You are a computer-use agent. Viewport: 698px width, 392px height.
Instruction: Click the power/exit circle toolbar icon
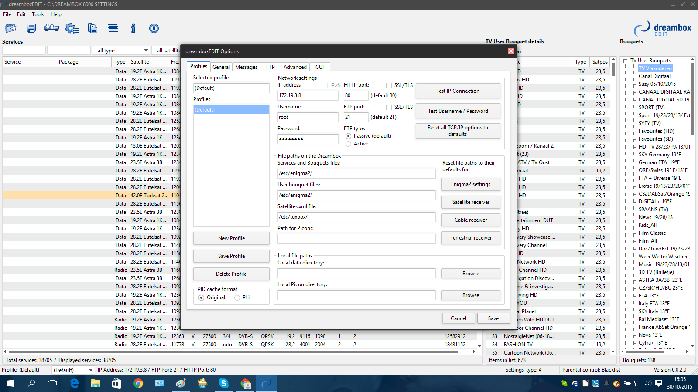(x=154, y=28)
